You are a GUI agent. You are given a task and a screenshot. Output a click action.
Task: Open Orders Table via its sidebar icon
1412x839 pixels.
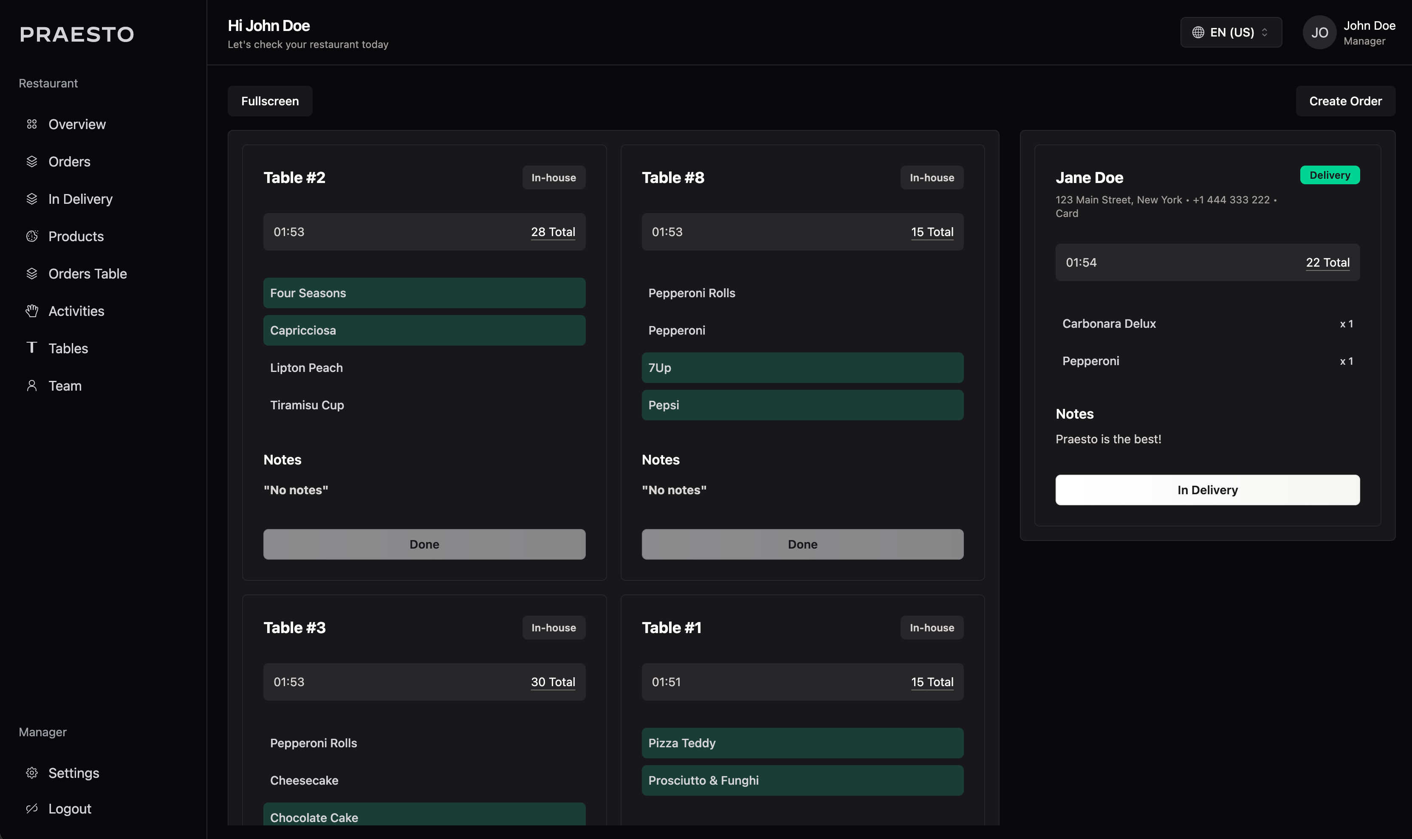pyautogui.click(x=32, y=273)
